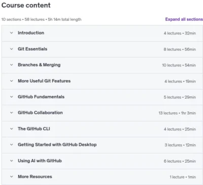203x185 pixels.
Task: Click '13 lectures • 1hr 3min' summary
Action: (x=177, y=113)
